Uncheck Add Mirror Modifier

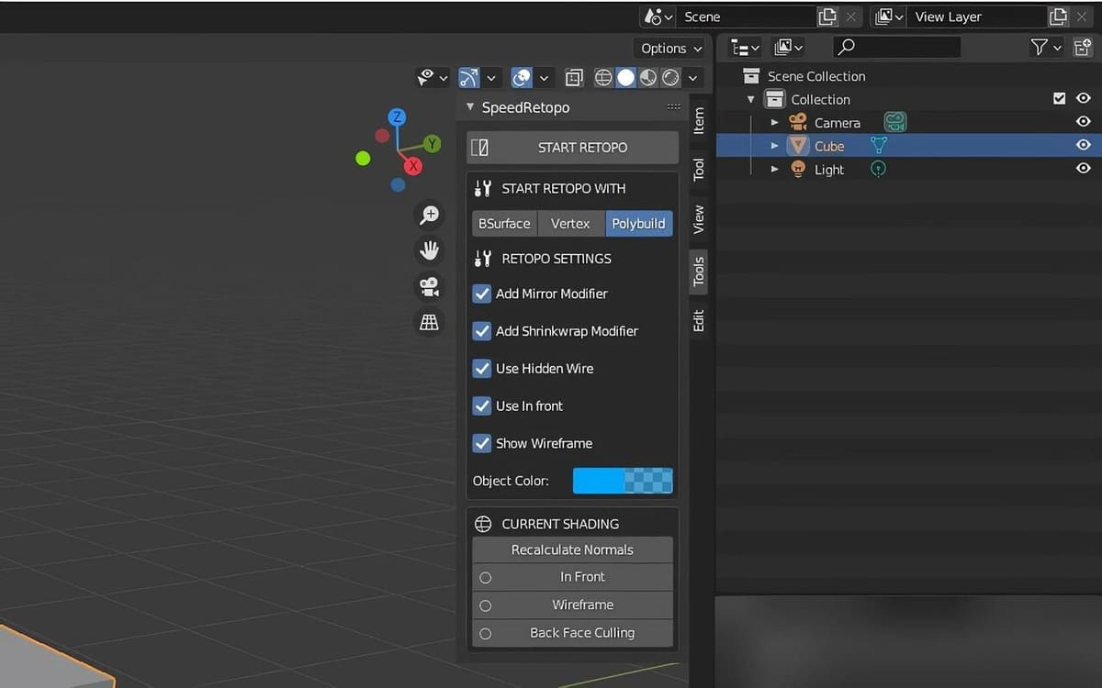482,294
